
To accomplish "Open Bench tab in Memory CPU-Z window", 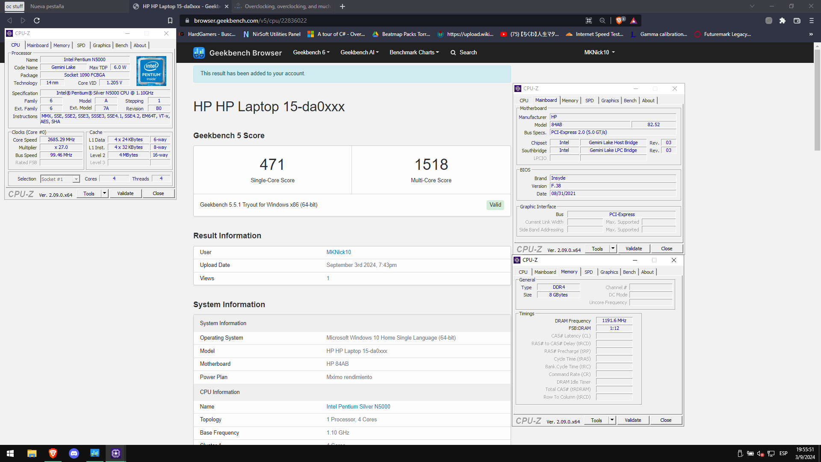I will pyautogui.click(x=629, y=272).
